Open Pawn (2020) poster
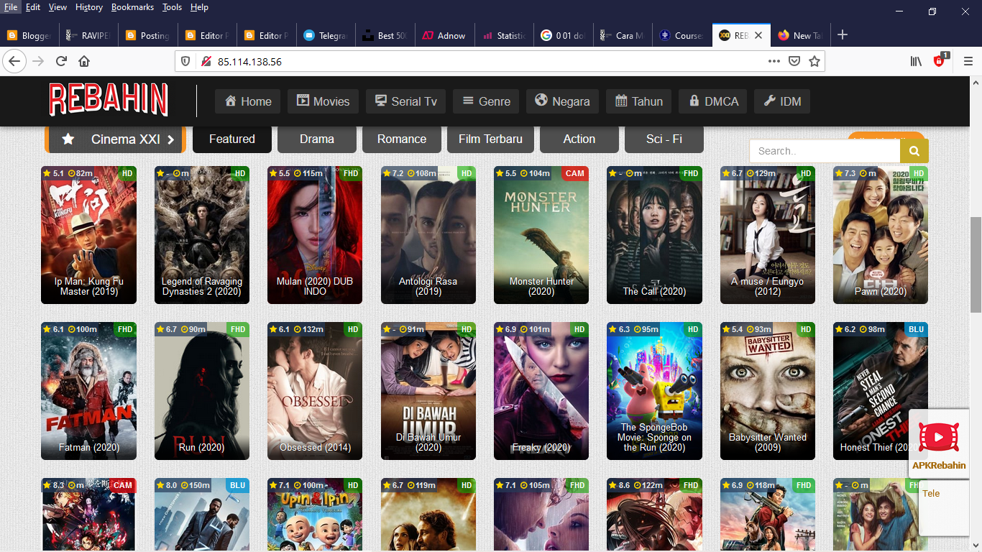Viewport: 982px width, 552px height. pyautogui.click(x=881, y=235)
